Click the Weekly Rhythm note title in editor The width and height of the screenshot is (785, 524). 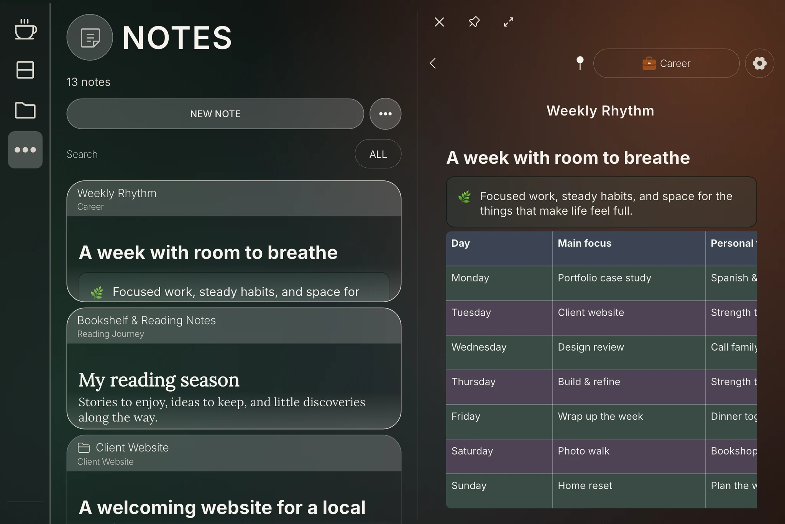point(600,111)
